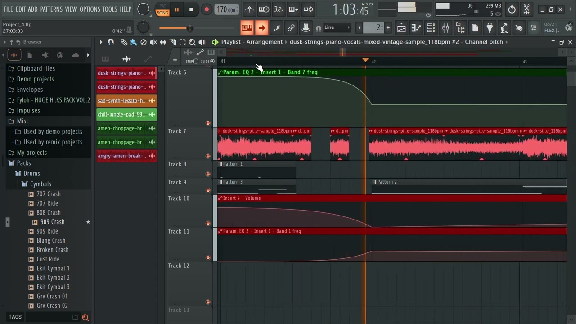This screenshot has width=576, height=324.
Task: Click the countdown before recording icon
Action: click(279, 9)
